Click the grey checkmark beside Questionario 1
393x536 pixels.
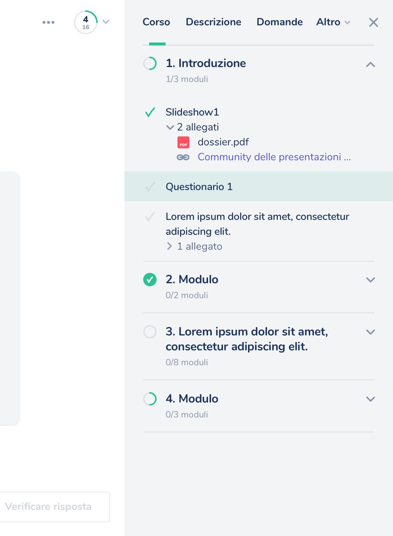point(150,187)
